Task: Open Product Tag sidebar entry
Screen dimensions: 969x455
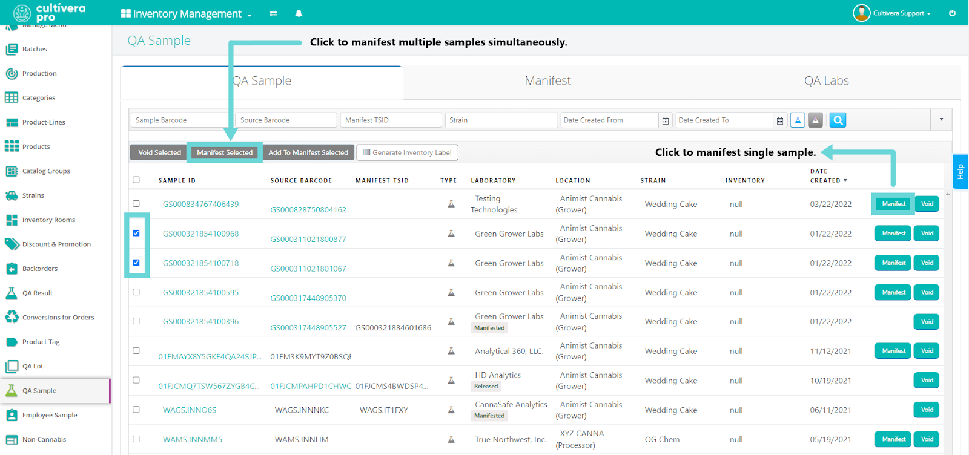Action: 41,342
